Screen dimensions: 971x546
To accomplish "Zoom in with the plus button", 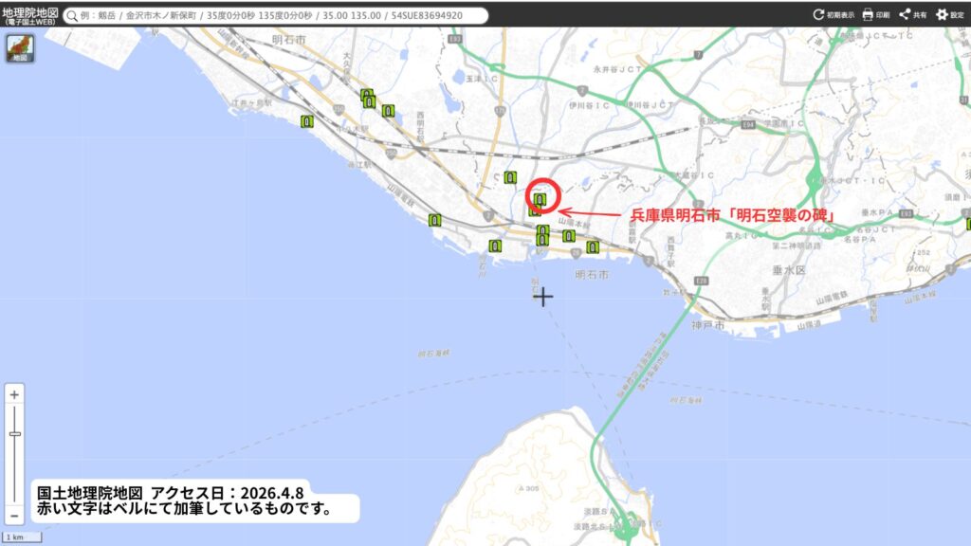I will click(x=14, y=394).
